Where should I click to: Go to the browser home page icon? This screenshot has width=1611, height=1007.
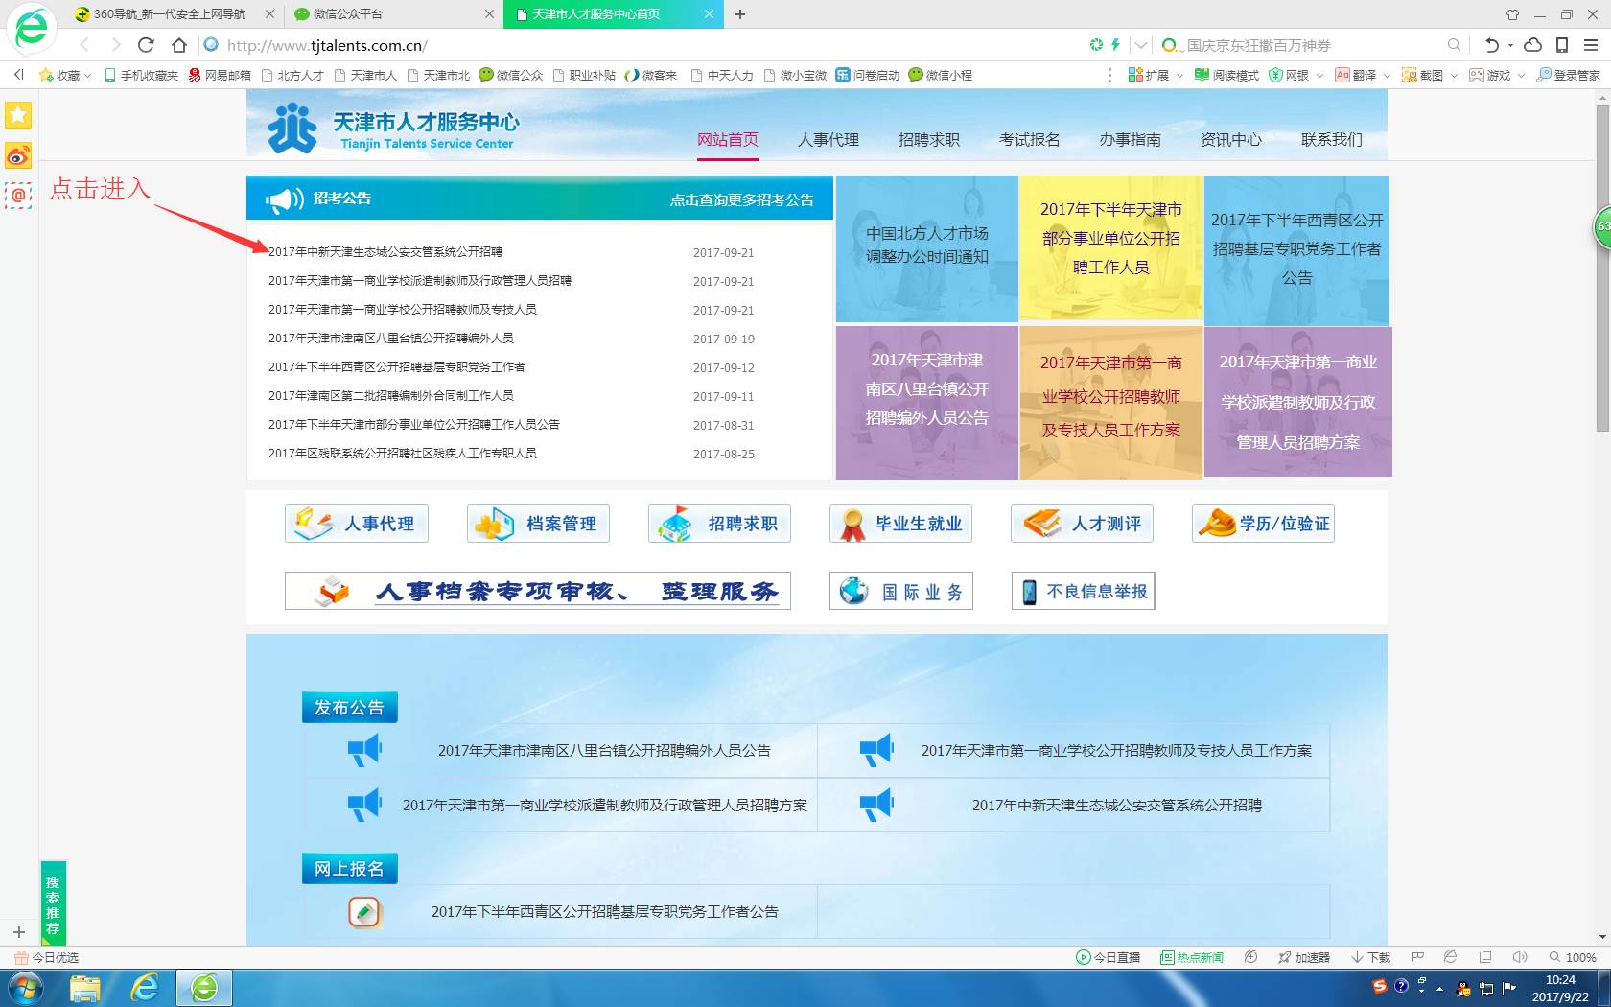[x=178, y=44]
